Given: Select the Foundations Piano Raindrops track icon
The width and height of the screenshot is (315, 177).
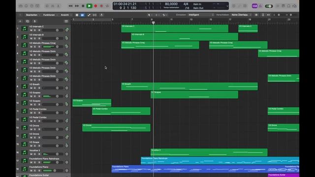Looking at the screenshot, I should click(x=24, y=161).
